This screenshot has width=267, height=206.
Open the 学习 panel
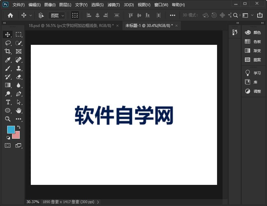point(253,73)
